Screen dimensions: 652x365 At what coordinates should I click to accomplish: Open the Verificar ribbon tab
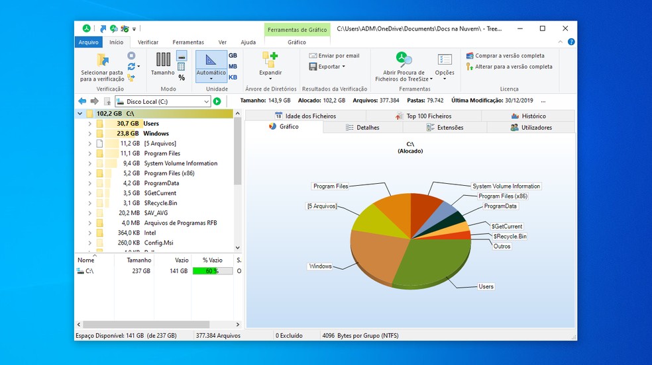point(148,42)
